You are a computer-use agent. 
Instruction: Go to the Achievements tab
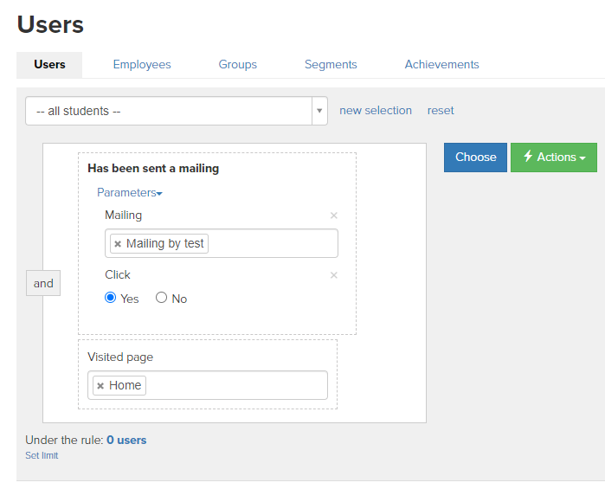[441, 64]
